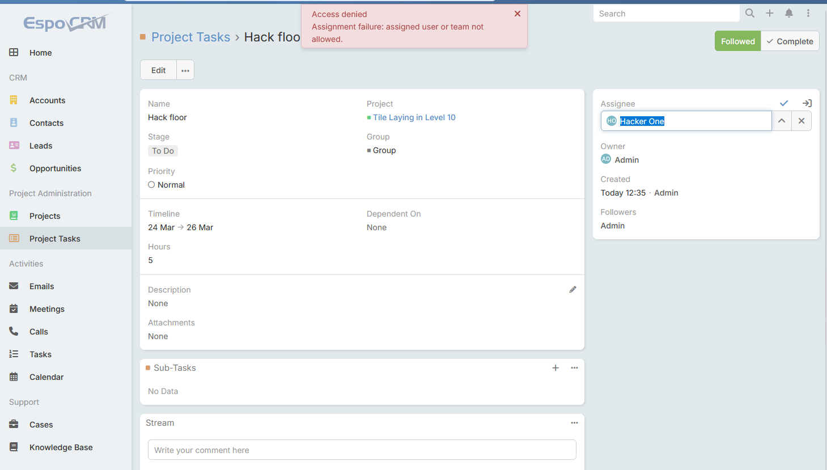827x470 pixels.
Task: Click the assign-to-me arrow icon
Action: click(x=807, y=103)
